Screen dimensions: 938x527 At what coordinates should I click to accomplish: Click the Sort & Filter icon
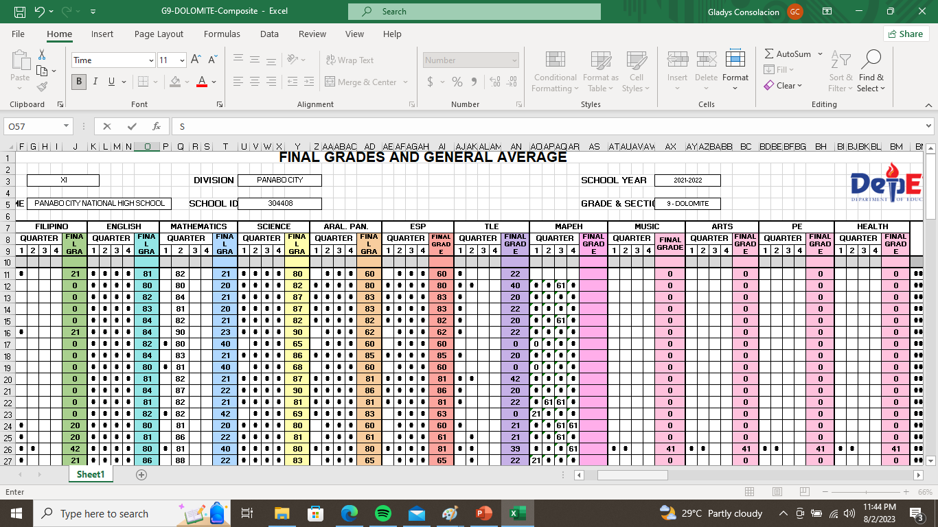(x=840, y=60)
